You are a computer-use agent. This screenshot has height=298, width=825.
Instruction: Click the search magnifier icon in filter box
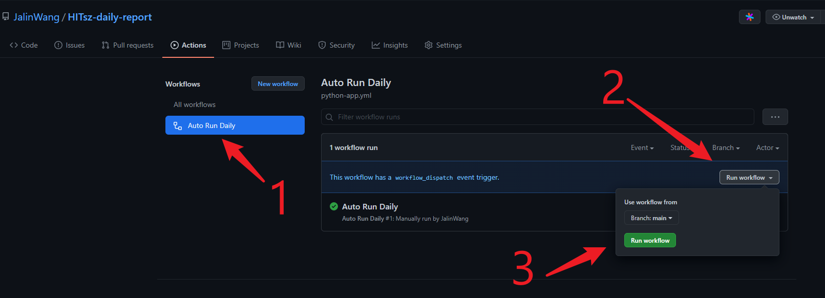[329, 117]
